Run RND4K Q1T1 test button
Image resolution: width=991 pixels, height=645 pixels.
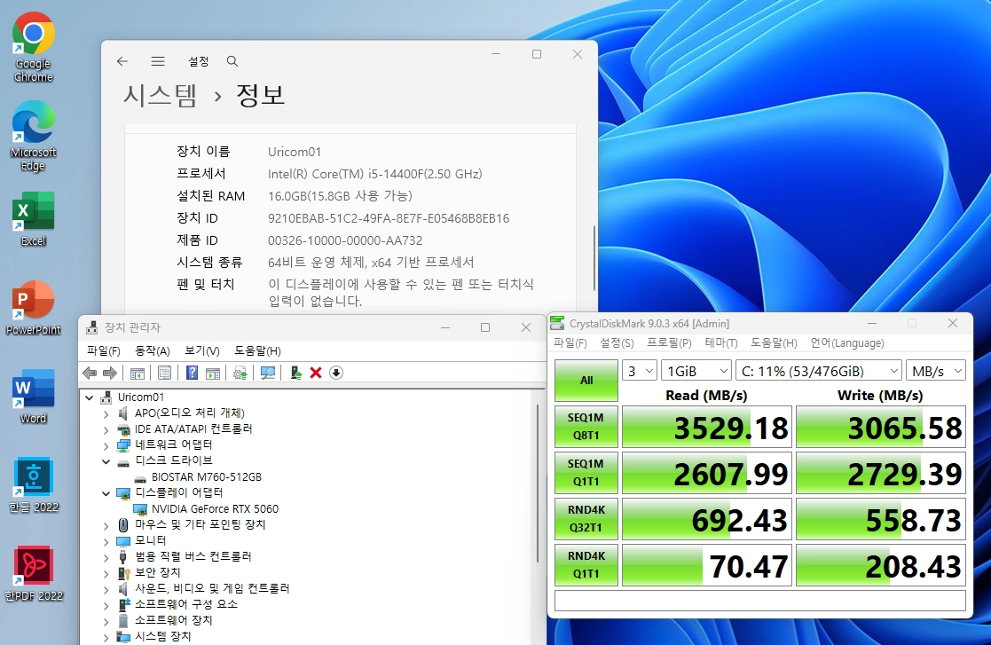586,565
